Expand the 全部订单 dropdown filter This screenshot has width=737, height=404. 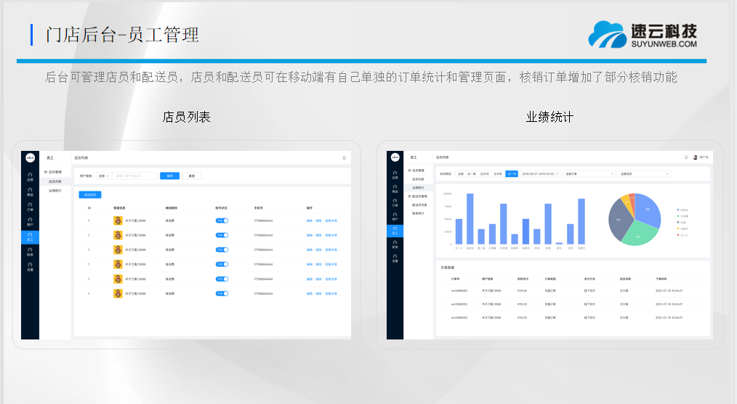587,174
